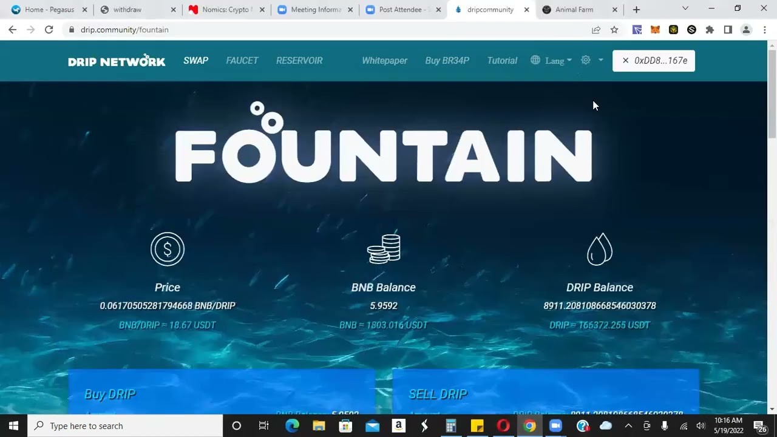Open Calculator from taskbar
This screenshot has width=777, height=437.
point(450,425)
